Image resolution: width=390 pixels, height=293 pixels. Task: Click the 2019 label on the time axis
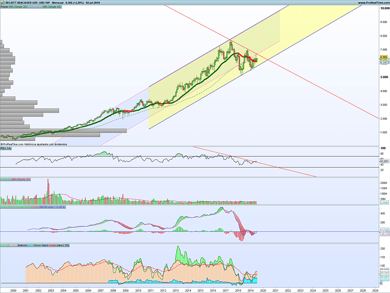pyautogui.click(x=251, y=291)
